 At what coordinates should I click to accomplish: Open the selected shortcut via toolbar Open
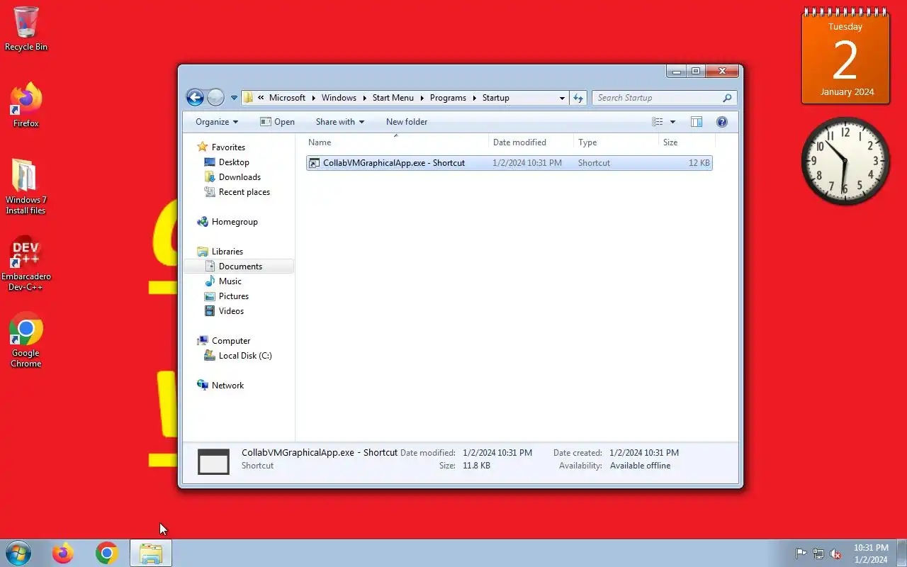(x=277, y=122)
